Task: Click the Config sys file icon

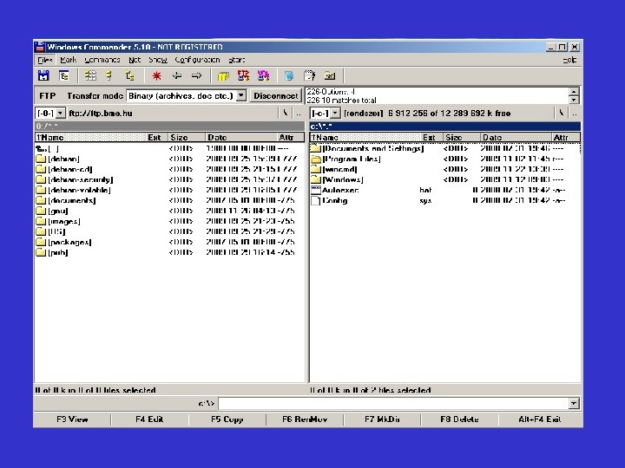Action: (x=316, y=200)
